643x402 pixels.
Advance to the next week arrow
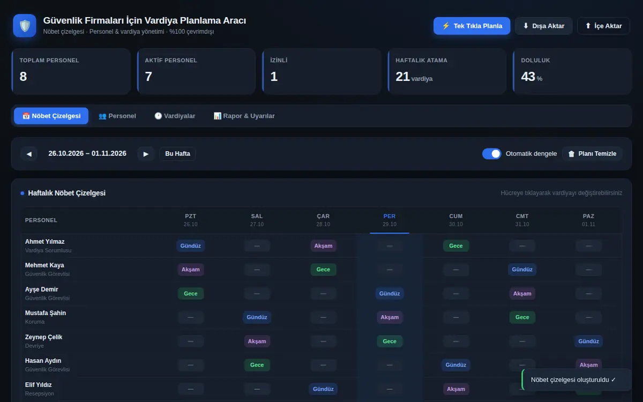[x=146, y=154]
